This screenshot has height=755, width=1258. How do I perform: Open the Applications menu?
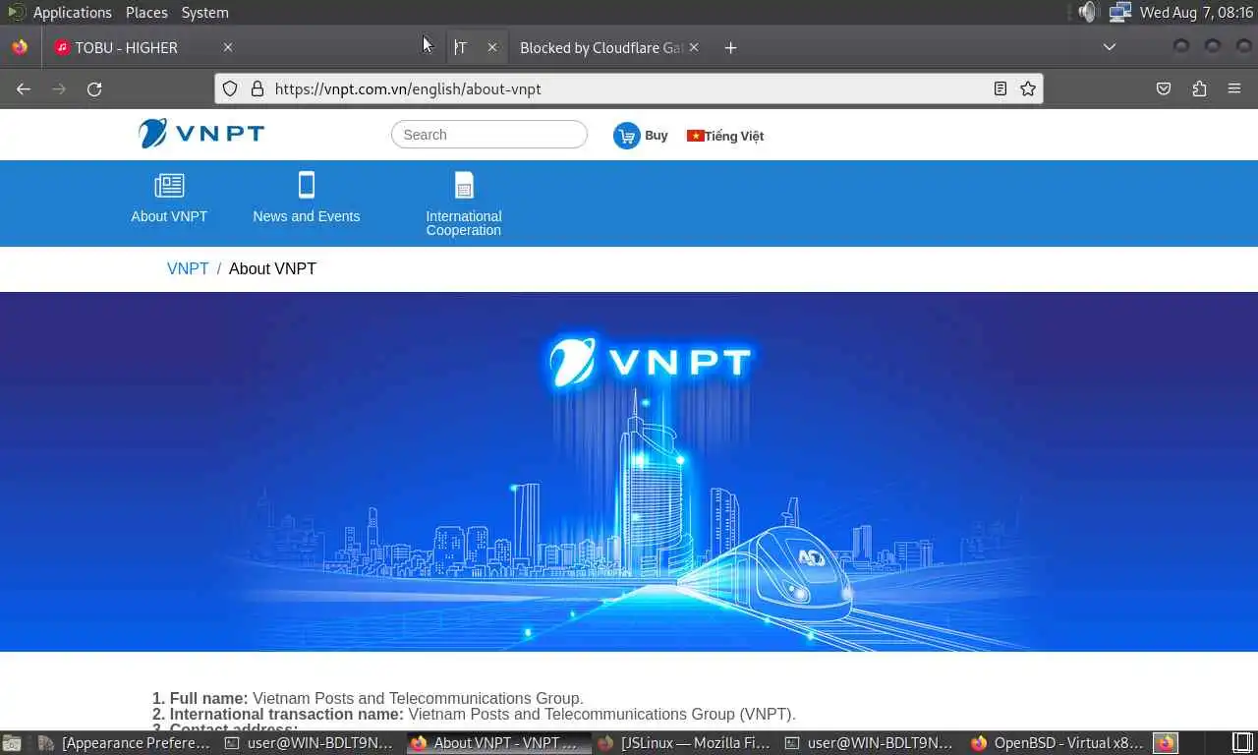(x=72, y=12)
